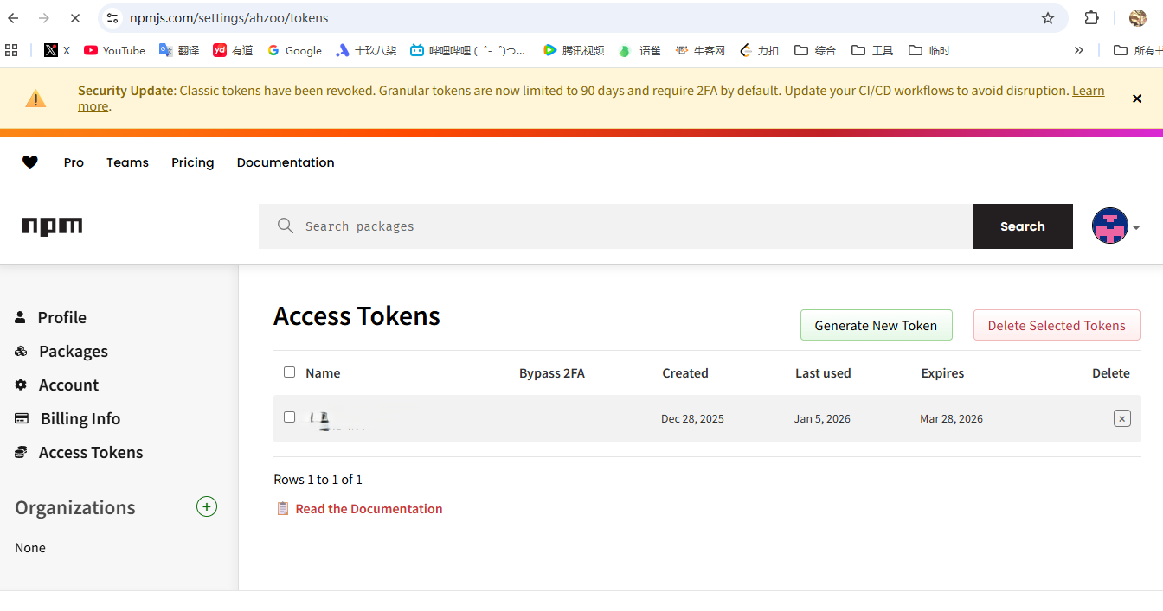Click Delete Selected Tokens button
The width and height of the screenshot is (1163, 611).
[x=1057, y=325]
